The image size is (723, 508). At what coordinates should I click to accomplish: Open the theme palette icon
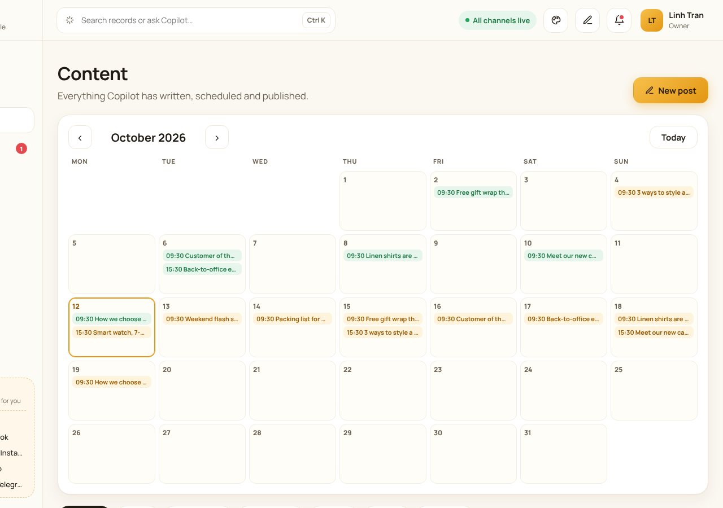point(556,20)
